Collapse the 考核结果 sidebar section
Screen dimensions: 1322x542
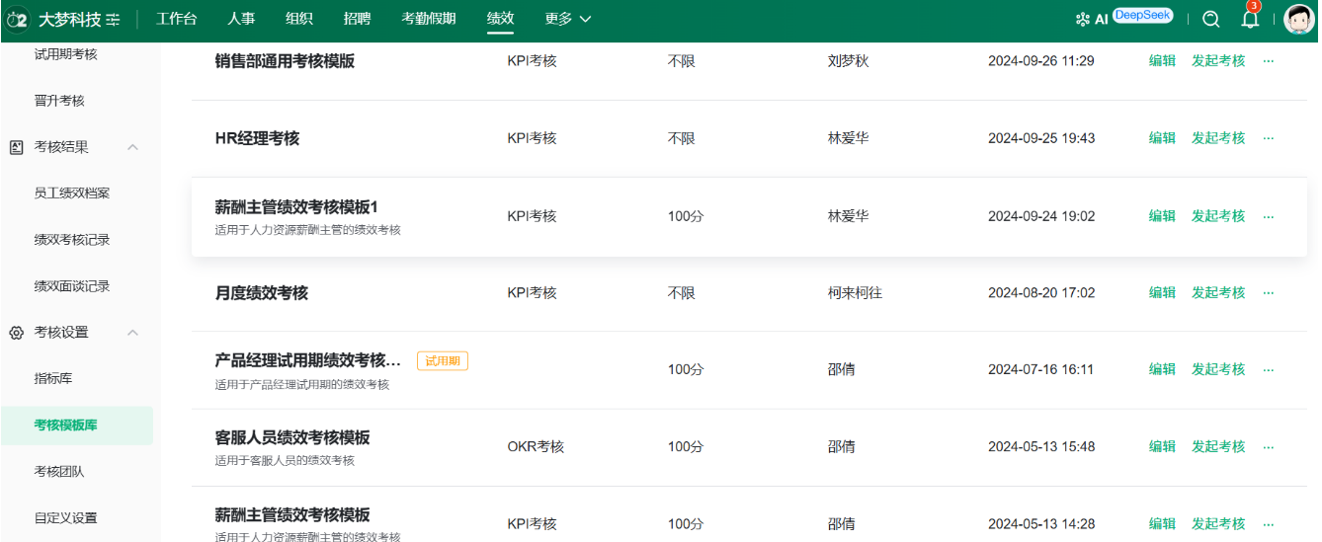click(133, 147)
